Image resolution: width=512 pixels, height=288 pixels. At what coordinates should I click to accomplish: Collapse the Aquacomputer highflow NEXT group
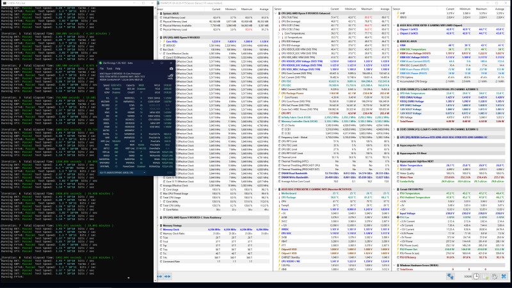394,161
